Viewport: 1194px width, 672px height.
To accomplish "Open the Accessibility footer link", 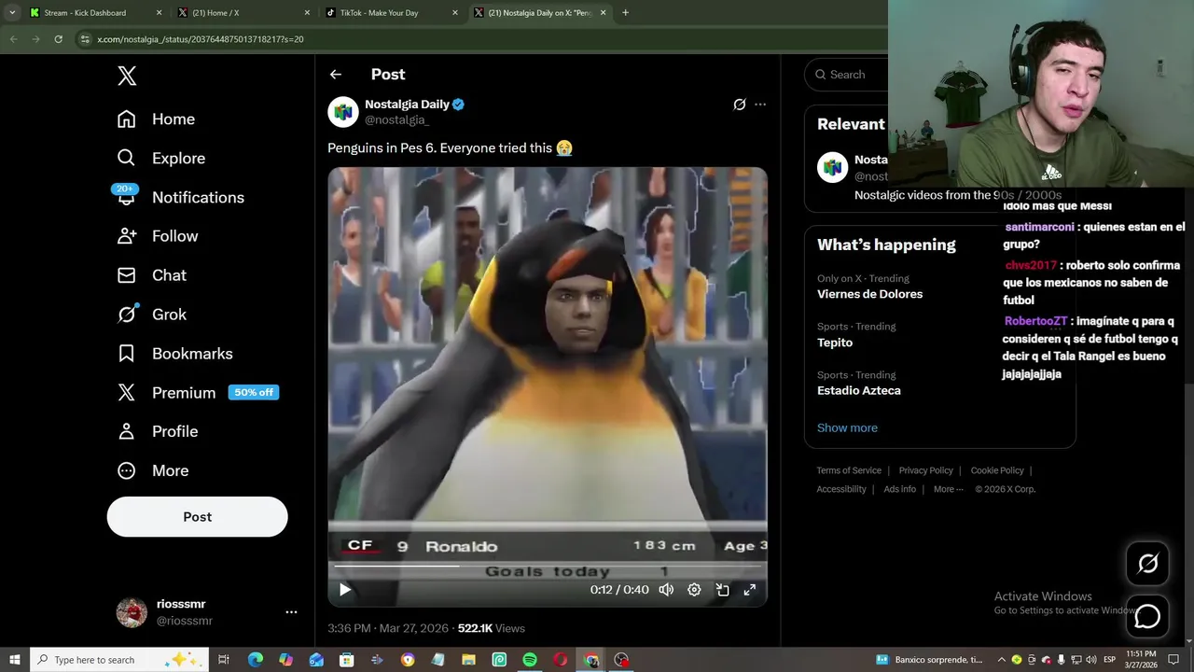I will 841,489.
